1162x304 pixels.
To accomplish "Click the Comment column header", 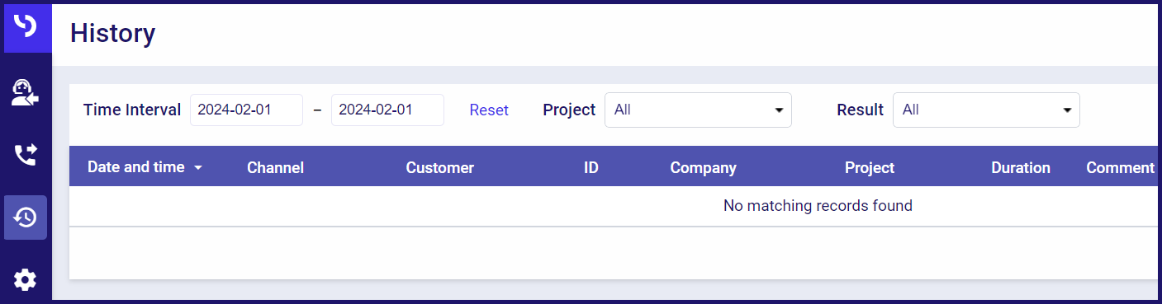I will point(1120,167).
